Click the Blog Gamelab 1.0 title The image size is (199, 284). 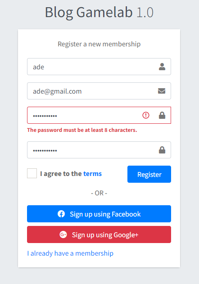[99, 12]
